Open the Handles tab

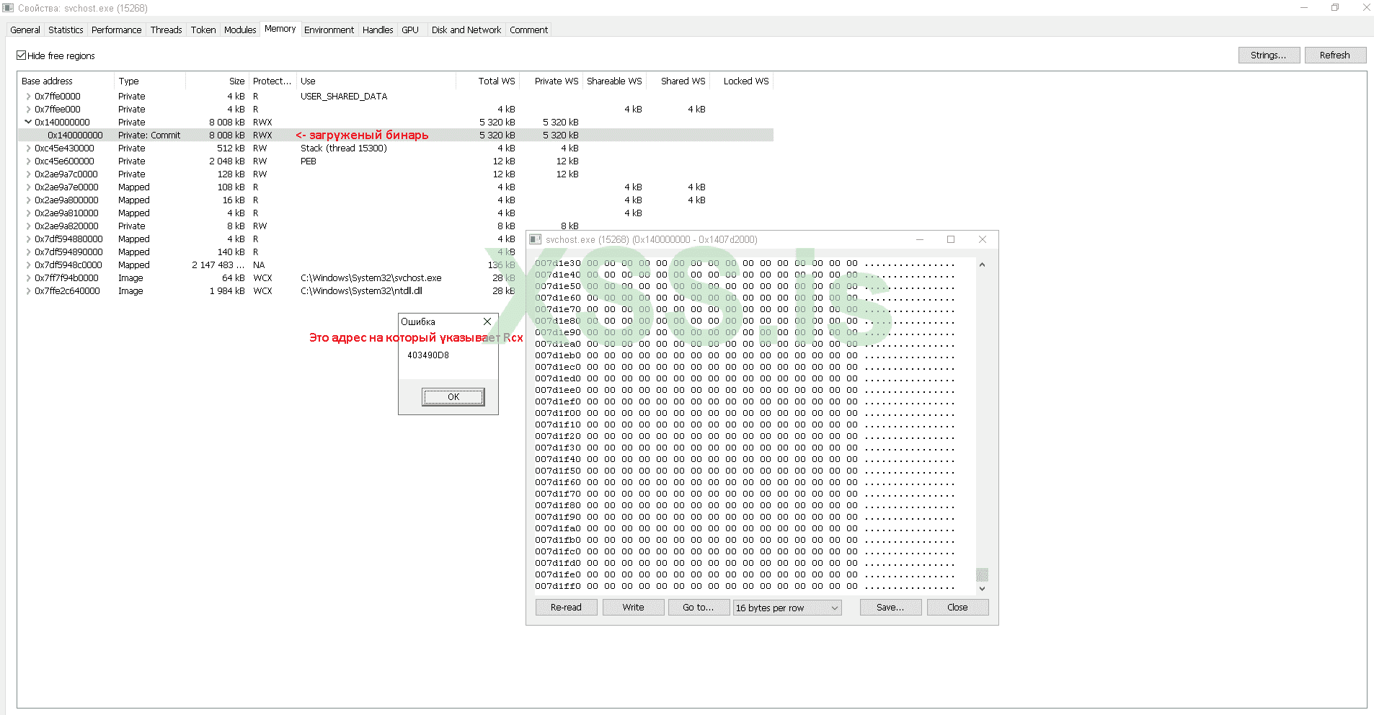(378, 30)
